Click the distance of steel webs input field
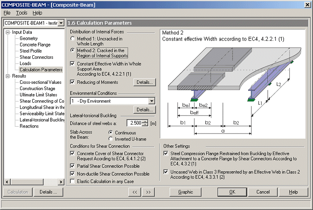This screenshot has height=210, width=313. pos(135,123)
